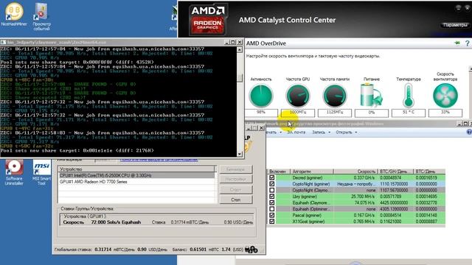The image size is (472, 265).
Task: Click the AMD OverDrive panel heading
Action: pos(266,43)
